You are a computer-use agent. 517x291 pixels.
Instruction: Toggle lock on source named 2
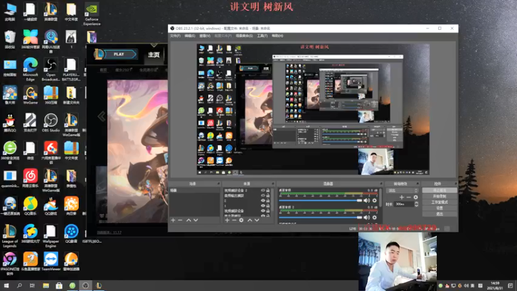click(268, 200)
